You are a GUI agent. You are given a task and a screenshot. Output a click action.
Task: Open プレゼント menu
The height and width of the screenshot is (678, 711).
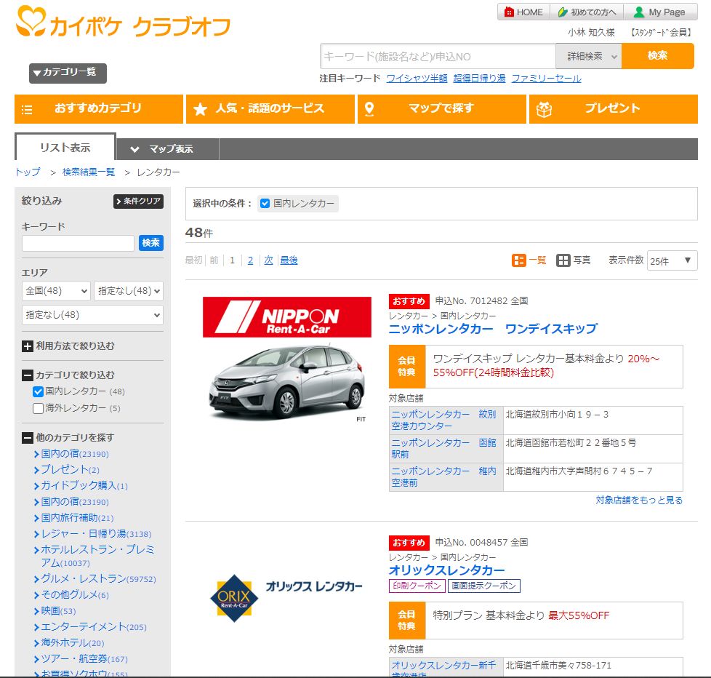click(613, 109)
